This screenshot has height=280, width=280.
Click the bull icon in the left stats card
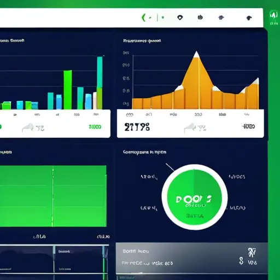pyautogui.click(x=28, y=127)
